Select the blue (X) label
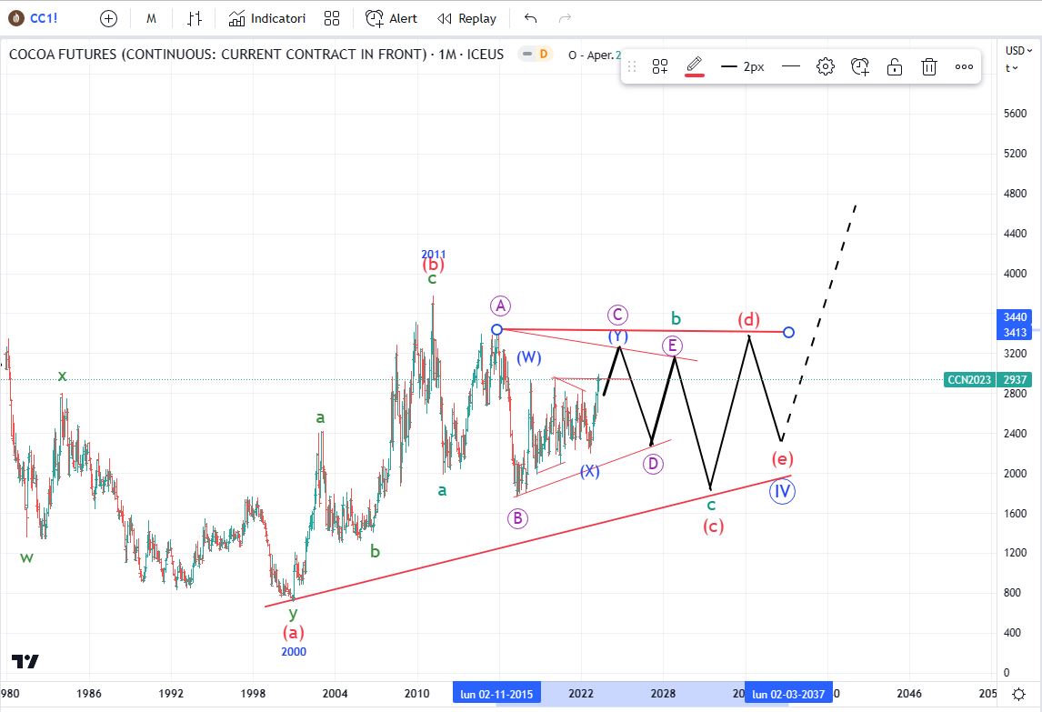Image resolution: width=1042 pixels, height=712 pixels. 589,471
